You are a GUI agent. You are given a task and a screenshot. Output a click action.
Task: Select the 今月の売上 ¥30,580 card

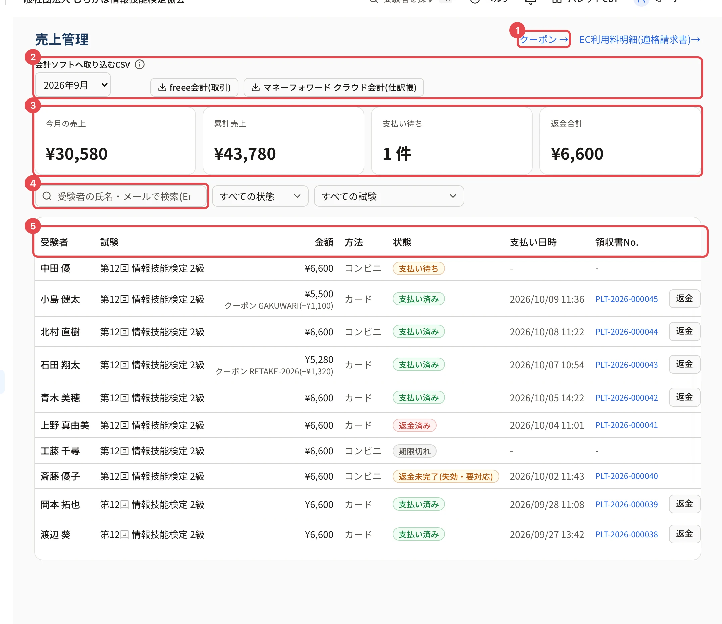pos(115,141)
